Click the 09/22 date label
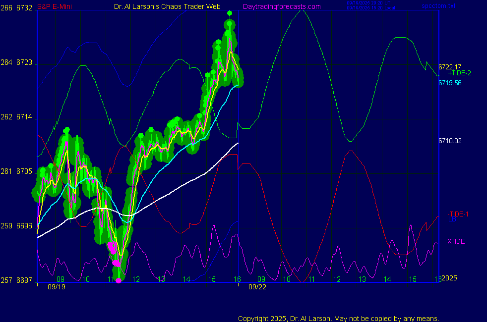The image size is (487, 322). click(257, 287)
